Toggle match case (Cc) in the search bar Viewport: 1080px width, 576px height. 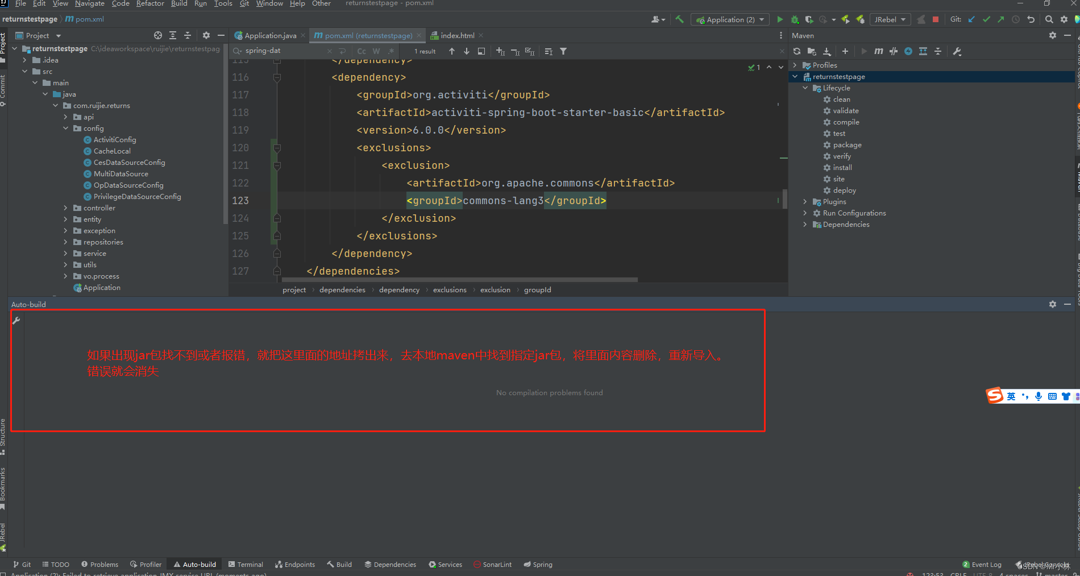coord(362,51)
